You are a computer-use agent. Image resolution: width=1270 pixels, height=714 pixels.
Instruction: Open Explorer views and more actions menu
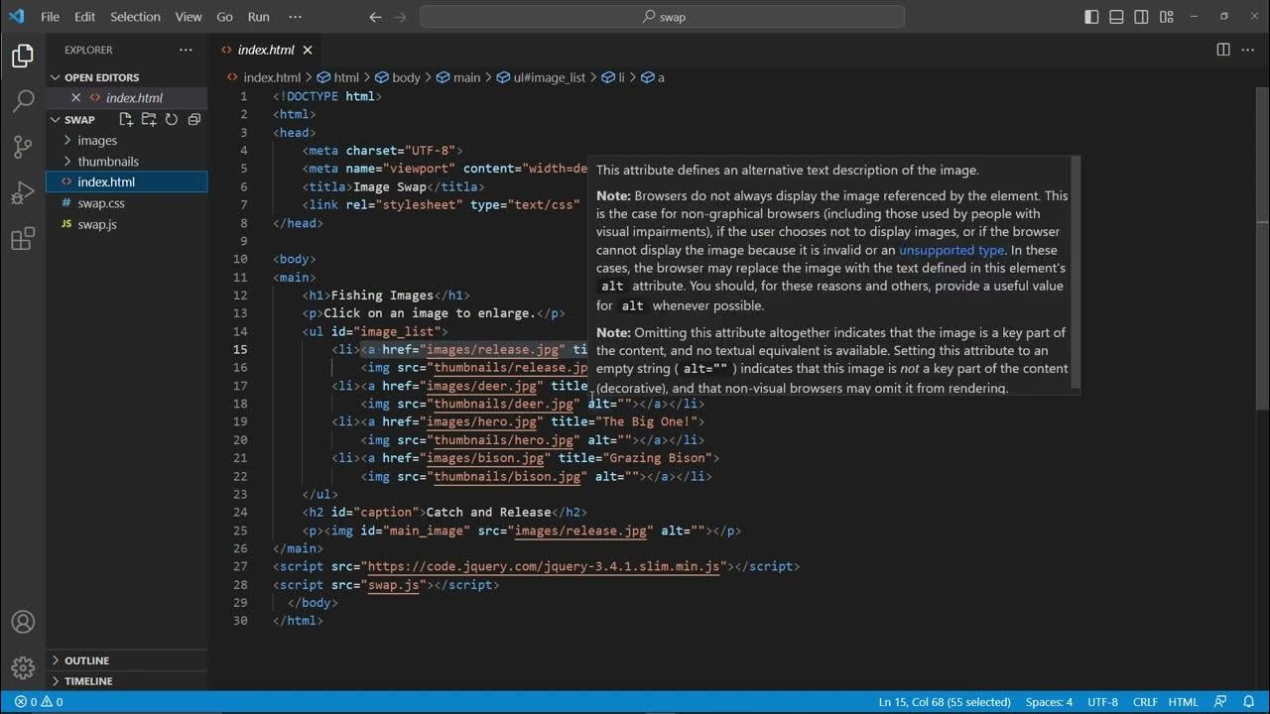click(x=187, y=50)
